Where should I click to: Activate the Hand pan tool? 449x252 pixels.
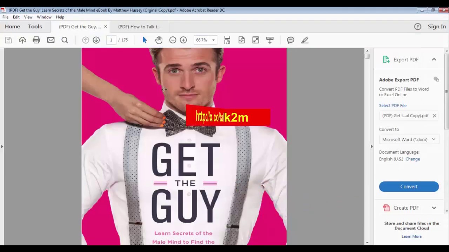click(159, 40)
